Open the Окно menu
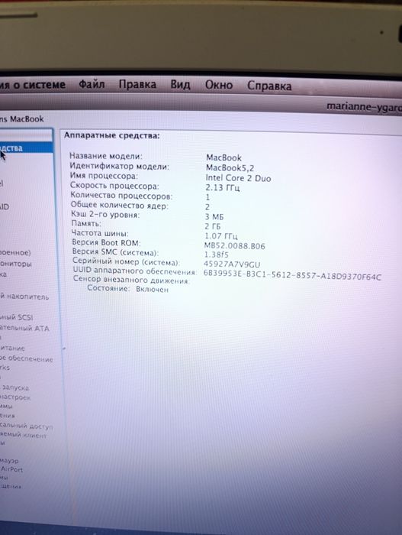 [x=219, y=85]
